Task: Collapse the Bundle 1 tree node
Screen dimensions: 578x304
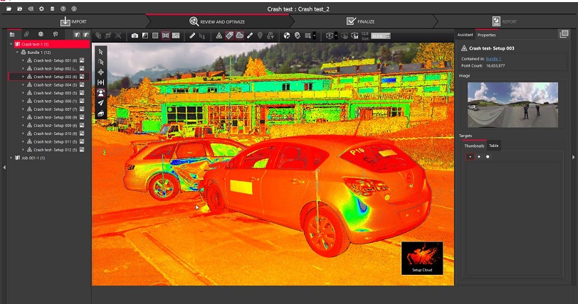Action: [17, 53]
